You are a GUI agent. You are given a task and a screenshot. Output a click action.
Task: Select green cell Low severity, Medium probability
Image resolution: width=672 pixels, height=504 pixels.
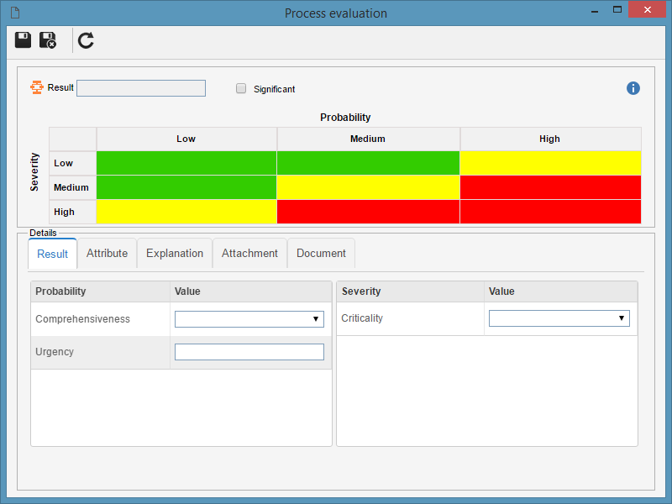pos(369,163)
